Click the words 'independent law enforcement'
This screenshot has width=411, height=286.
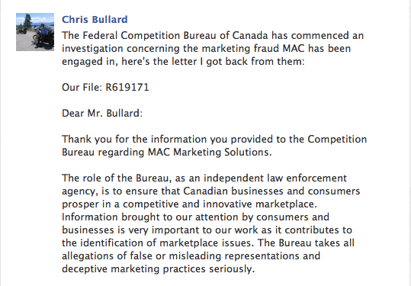[x=275, y=178]
